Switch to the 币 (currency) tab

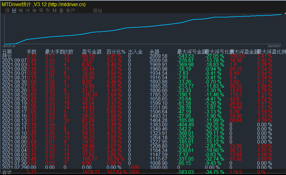pyautogui.click(x=48, y=11)
